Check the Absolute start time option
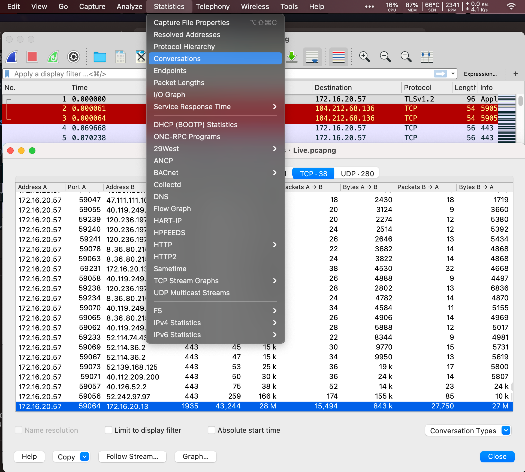Screen dimensions: 525x472 [x=212, y=430]
